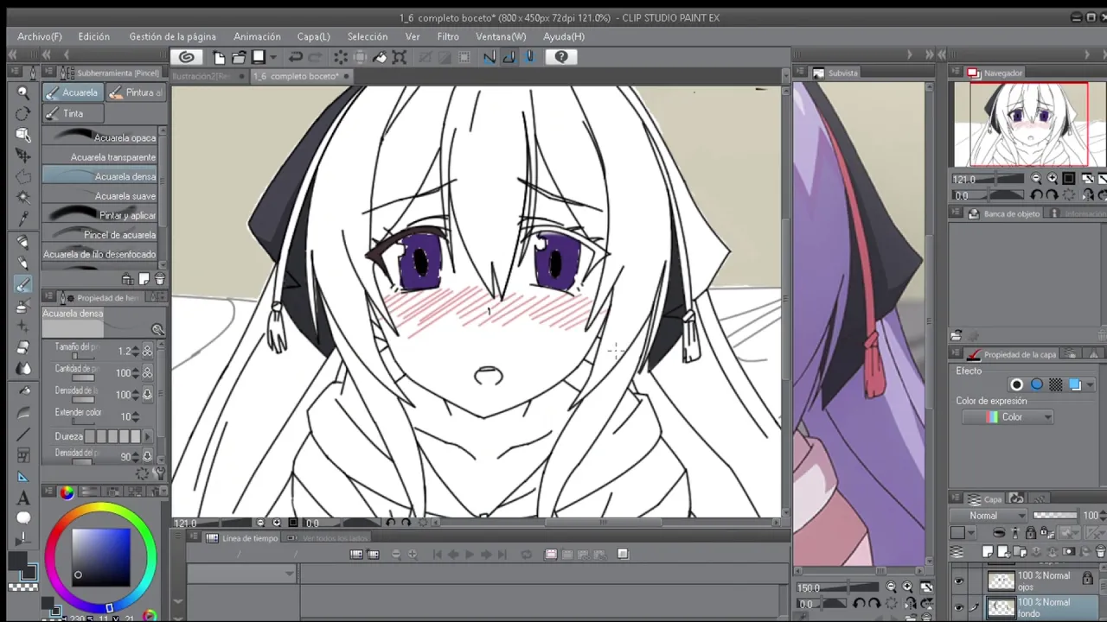Select the Eyedropper tool
Viewport: 1107px width, 622px height.
point(23,219)
